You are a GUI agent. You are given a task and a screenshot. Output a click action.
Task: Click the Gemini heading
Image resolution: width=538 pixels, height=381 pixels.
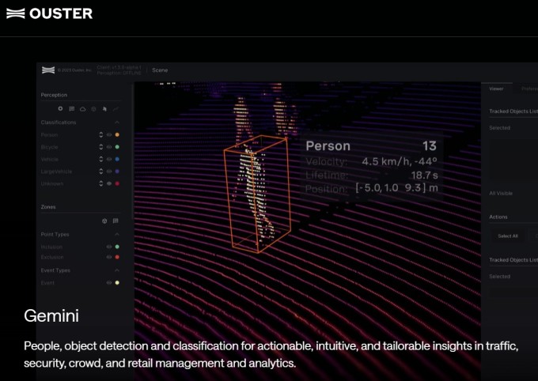pyautogui.click(x=51, y=315)
